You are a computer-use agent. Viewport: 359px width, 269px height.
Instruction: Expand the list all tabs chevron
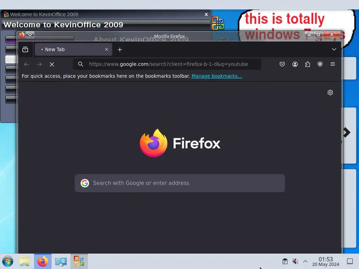coord(334,49)
